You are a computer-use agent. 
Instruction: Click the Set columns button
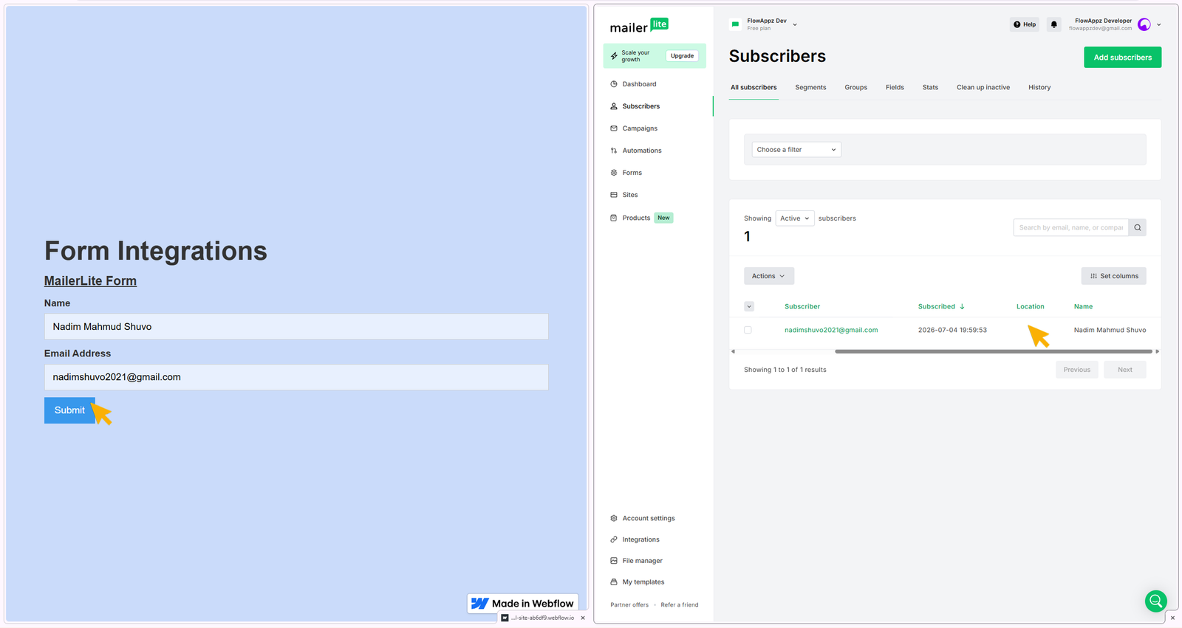(x=1114, y=276)
